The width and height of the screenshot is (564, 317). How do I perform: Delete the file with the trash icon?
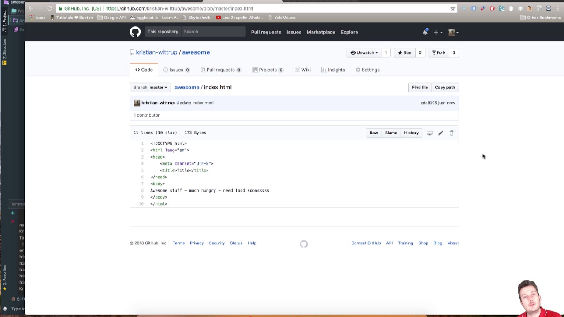(452, 133)
